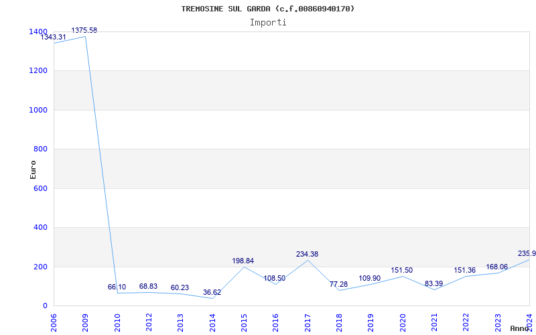Image resolution: width=536 pixels, height=335 pixels.
Task: Click x-axis year 2022
Action: [466, 322]
